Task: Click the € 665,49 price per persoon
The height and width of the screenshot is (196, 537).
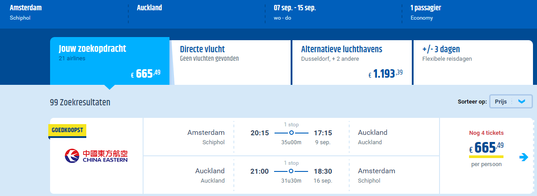Action: click(486, 152)
